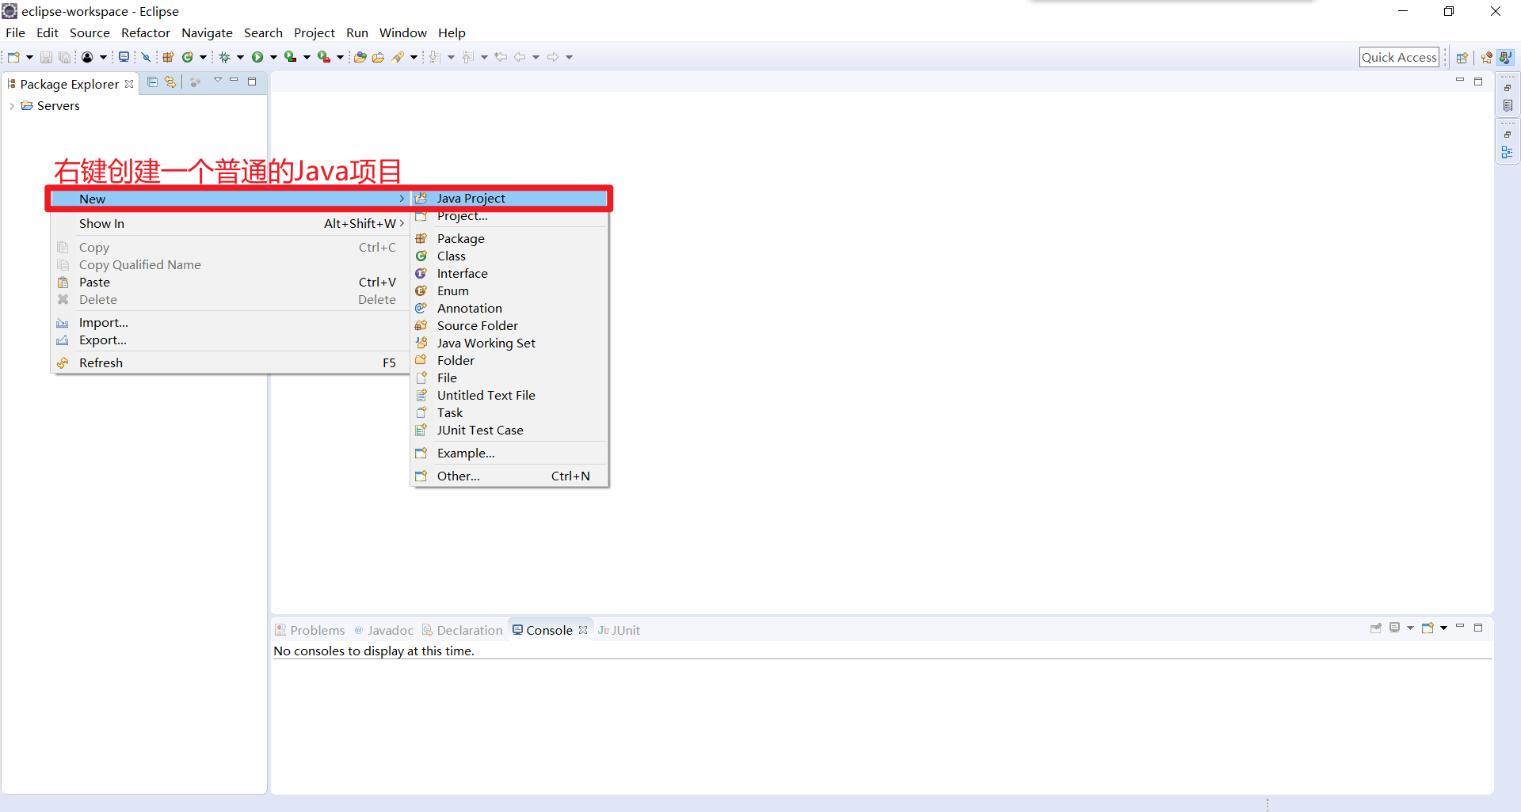
Task: Open the Navigate menu
Action: 207,32
